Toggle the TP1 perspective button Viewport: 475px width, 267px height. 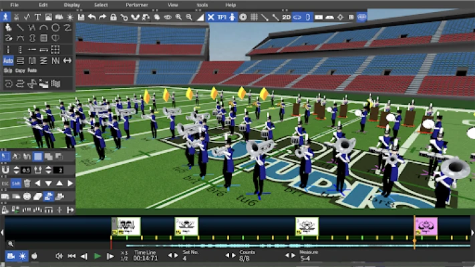click(222, 16)
